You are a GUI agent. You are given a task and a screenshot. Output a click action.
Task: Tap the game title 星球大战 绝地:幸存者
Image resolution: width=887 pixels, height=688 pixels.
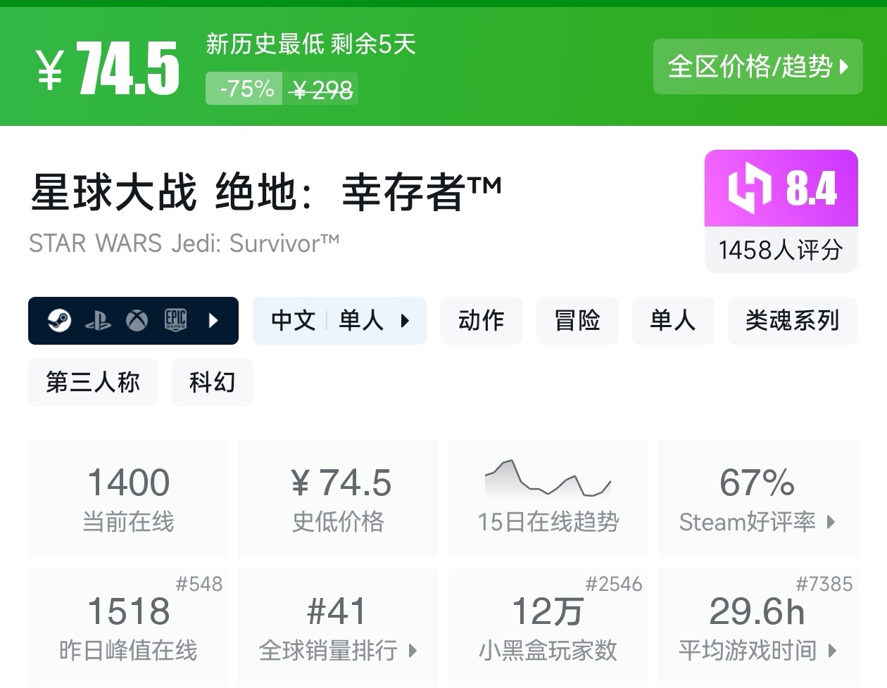coord(266,192)
